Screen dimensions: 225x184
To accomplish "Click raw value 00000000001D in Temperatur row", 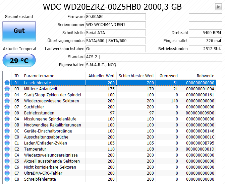I will [x=200, y=149].
